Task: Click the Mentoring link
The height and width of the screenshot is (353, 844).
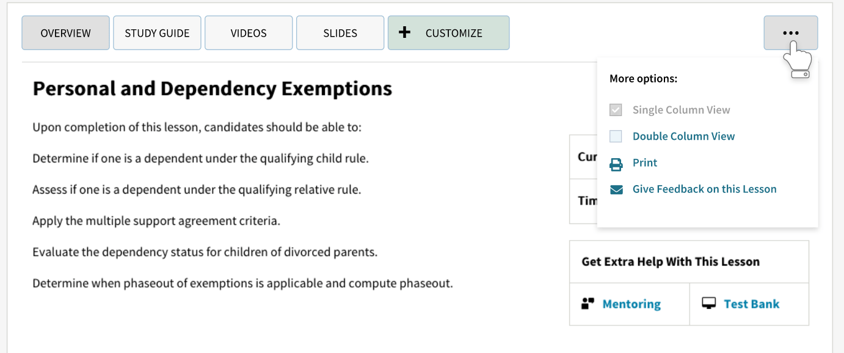Action: coord(631,304)
